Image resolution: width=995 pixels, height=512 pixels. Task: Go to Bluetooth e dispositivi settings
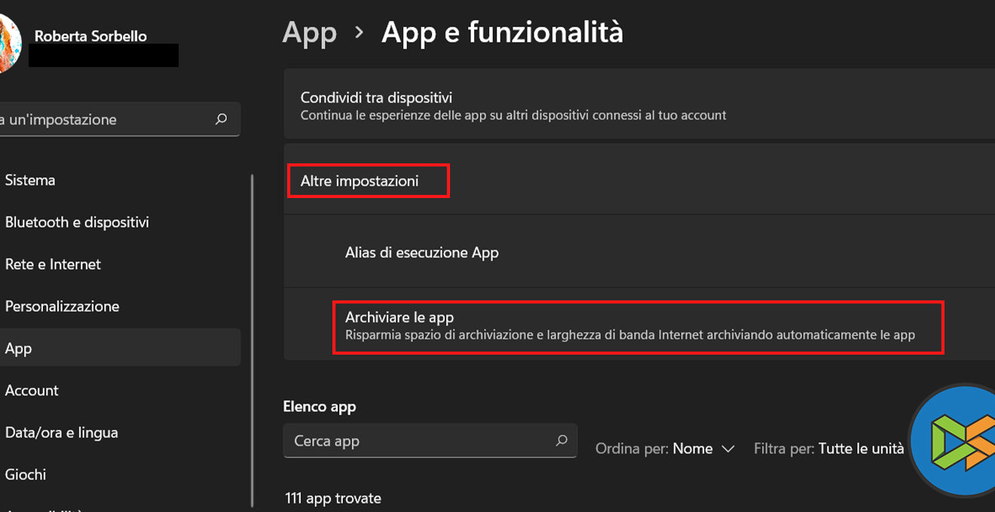(77, 222)
